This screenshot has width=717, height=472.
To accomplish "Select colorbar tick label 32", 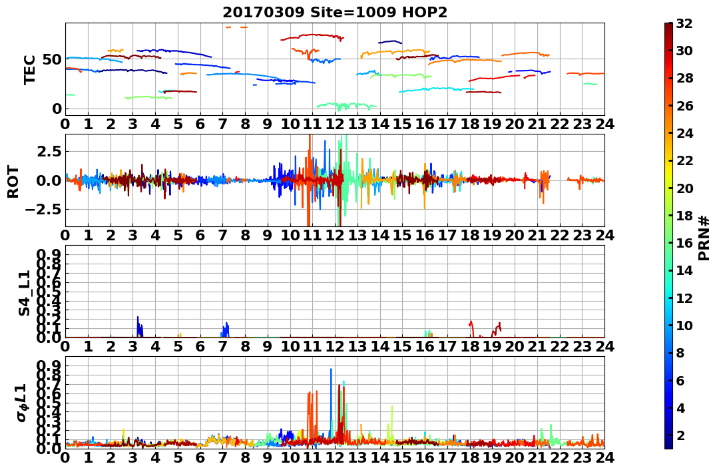I will 684,23.
